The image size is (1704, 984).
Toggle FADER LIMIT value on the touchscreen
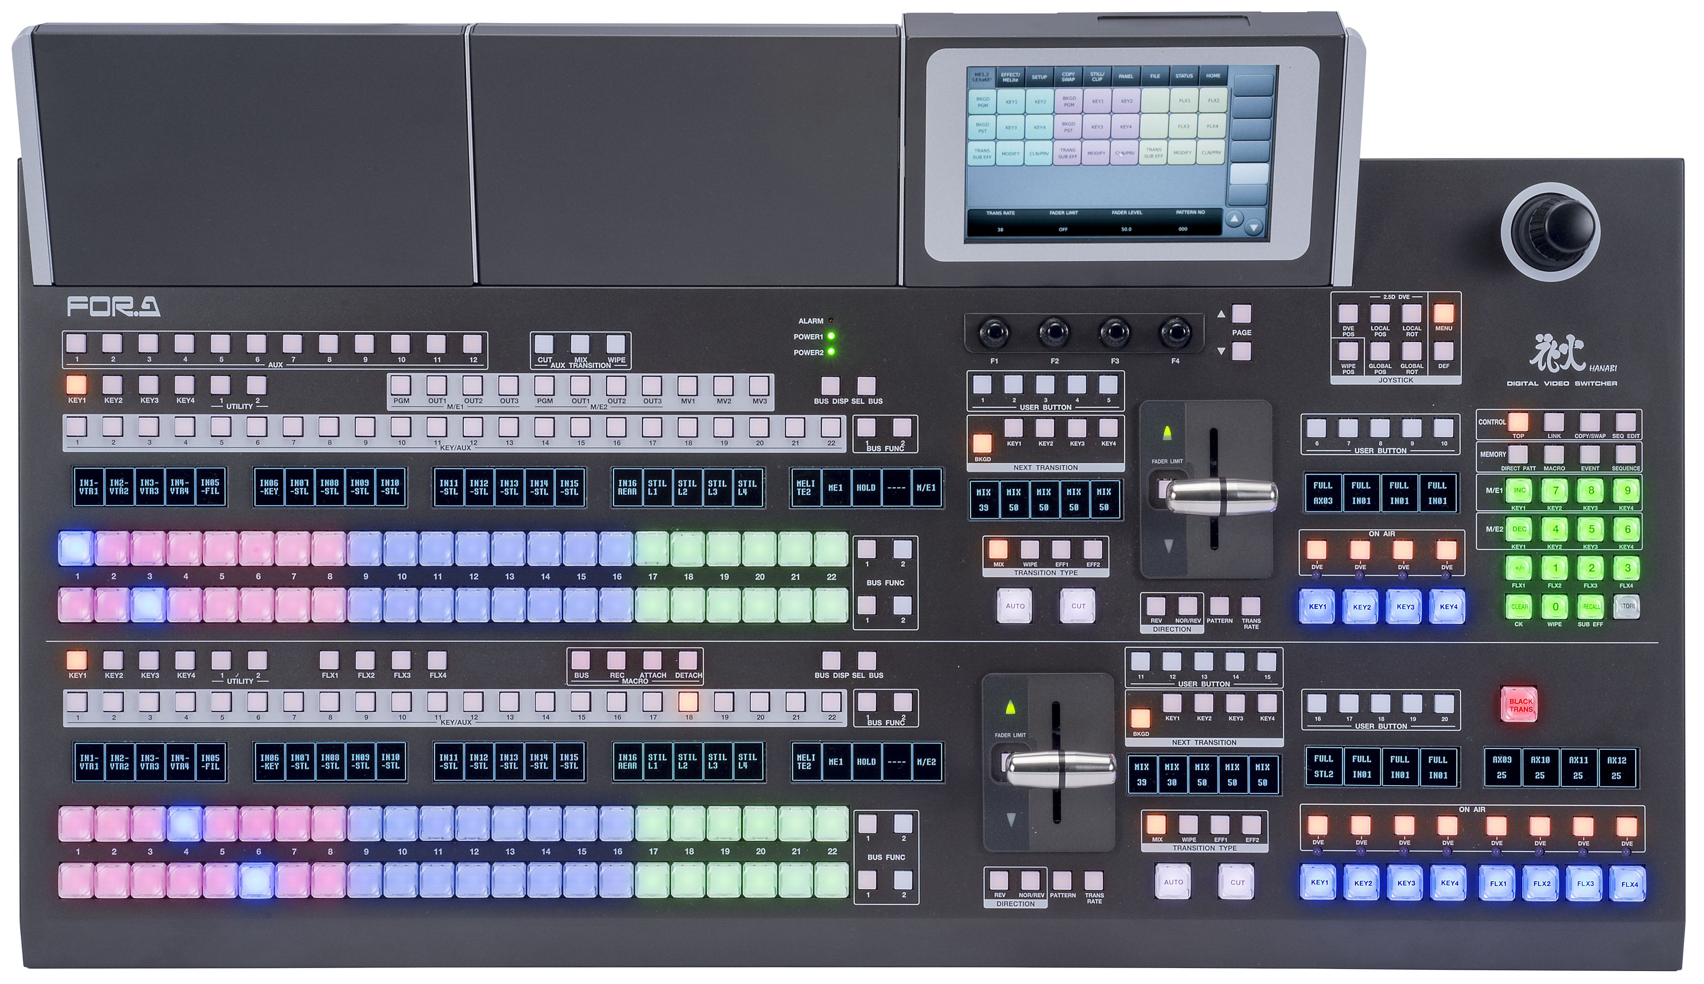click(1063, 229)
